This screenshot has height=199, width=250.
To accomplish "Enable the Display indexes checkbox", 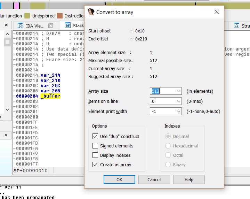I will [x=95, y=155].
